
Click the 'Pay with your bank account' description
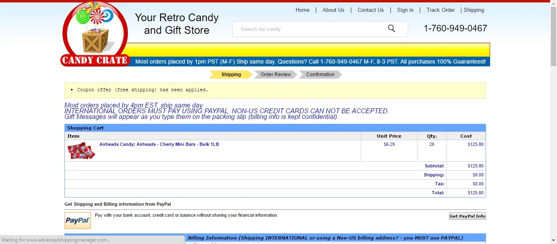pos(186,215)
